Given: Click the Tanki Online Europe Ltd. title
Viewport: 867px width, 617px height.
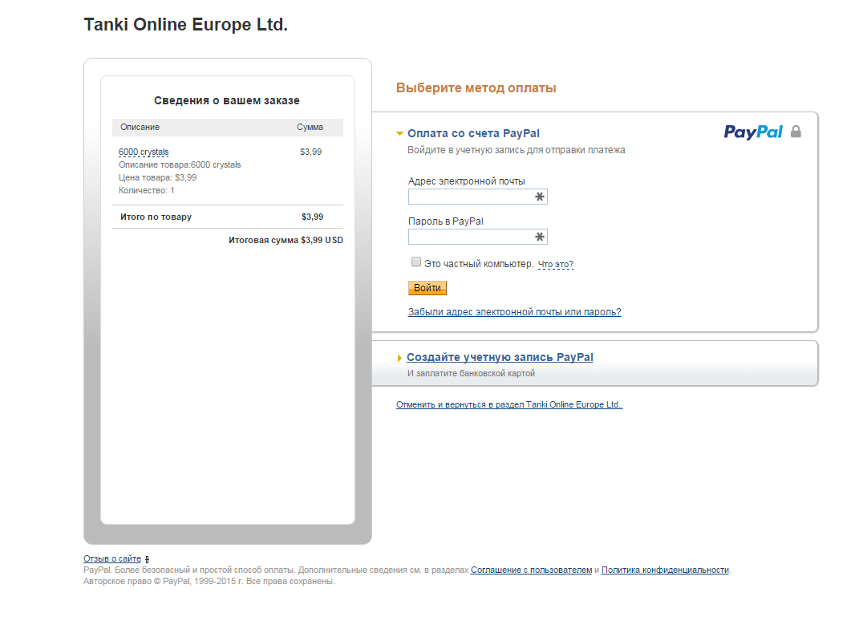Looking at the screenshot, I should (186, 24).
